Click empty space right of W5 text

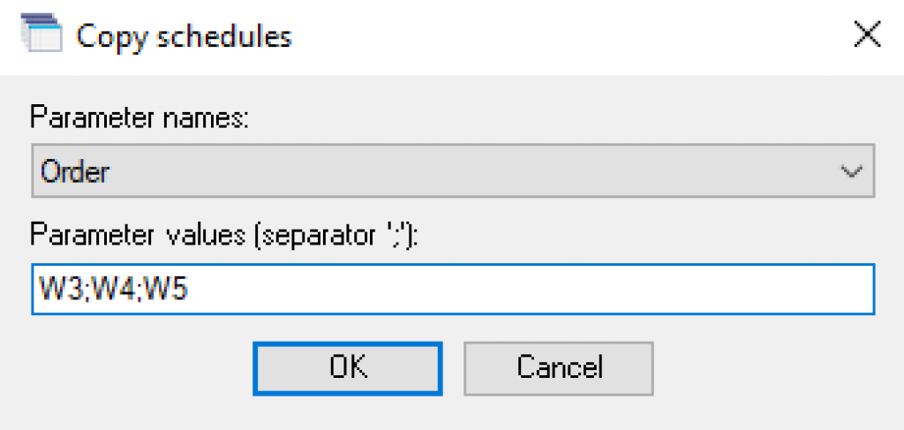[x=531, y=290]
